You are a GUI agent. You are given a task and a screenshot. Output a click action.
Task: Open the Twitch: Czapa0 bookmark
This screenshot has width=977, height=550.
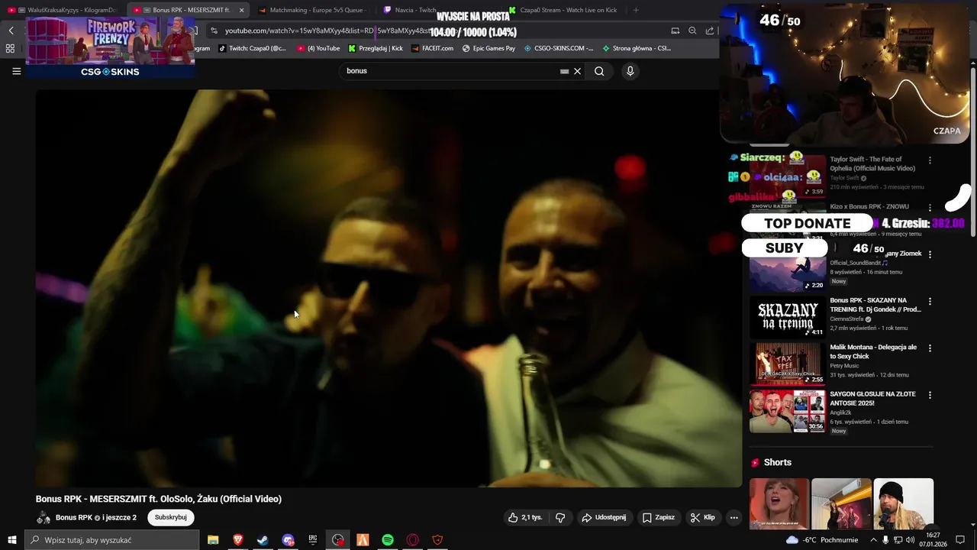[x=253, y=48]
